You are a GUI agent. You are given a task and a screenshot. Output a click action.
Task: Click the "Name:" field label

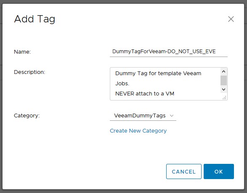[22, 52]
